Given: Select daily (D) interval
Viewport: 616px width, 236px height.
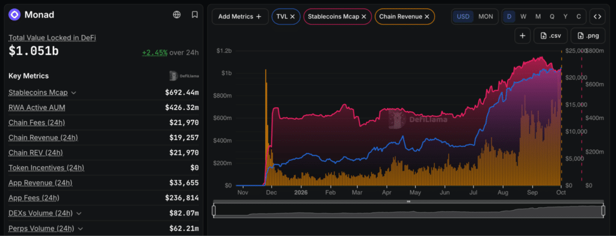Looking at the screenshot, I should pos(509,16).
